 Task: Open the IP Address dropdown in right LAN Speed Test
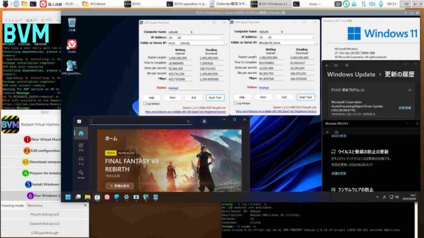[x=312, y=37]
